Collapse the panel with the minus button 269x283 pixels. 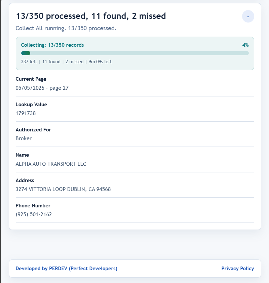click(x=248, y=16)
